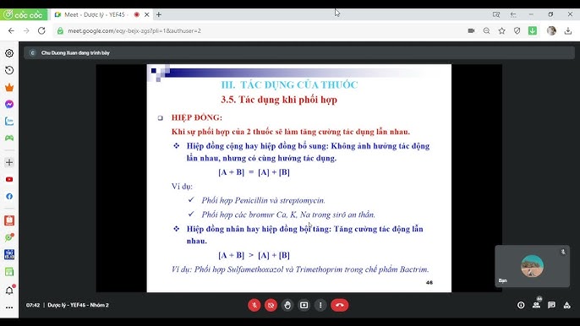
Task: Raise hand in the meeting
Action: pos(287,305)
